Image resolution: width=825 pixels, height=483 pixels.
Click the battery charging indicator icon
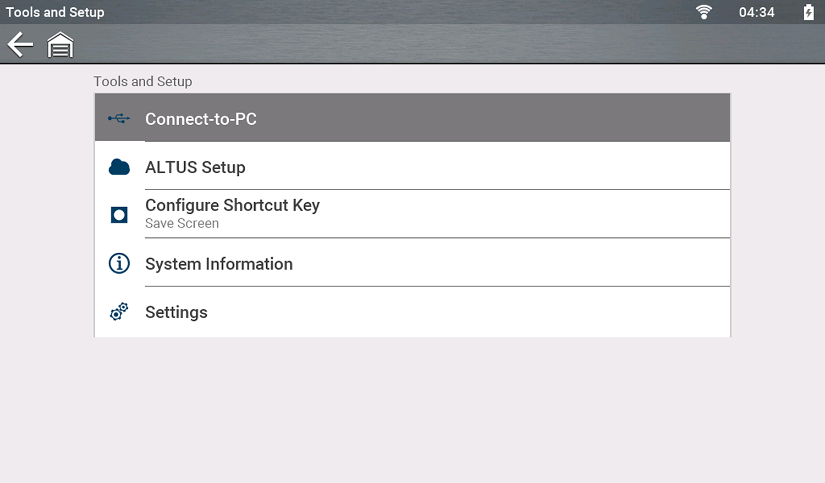pos(809,12)
